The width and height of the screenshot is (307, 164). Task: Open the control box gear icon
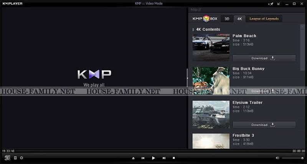[21, 158]
